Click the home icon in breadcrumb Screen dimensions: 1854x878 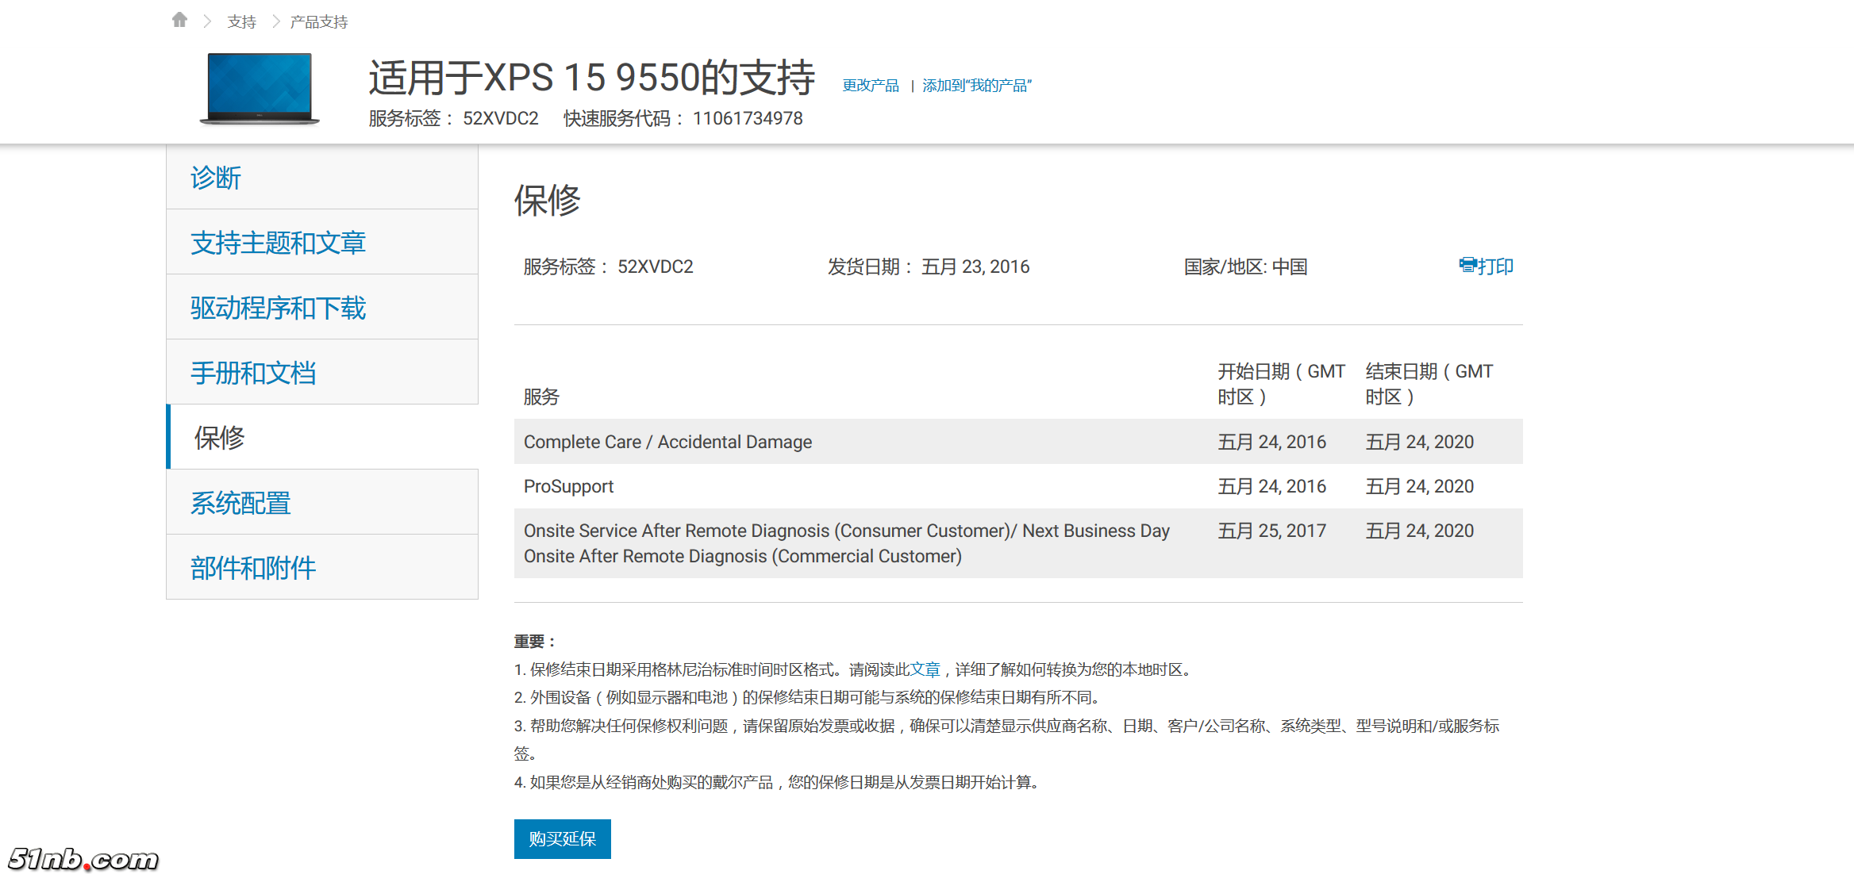coord(179,20)
